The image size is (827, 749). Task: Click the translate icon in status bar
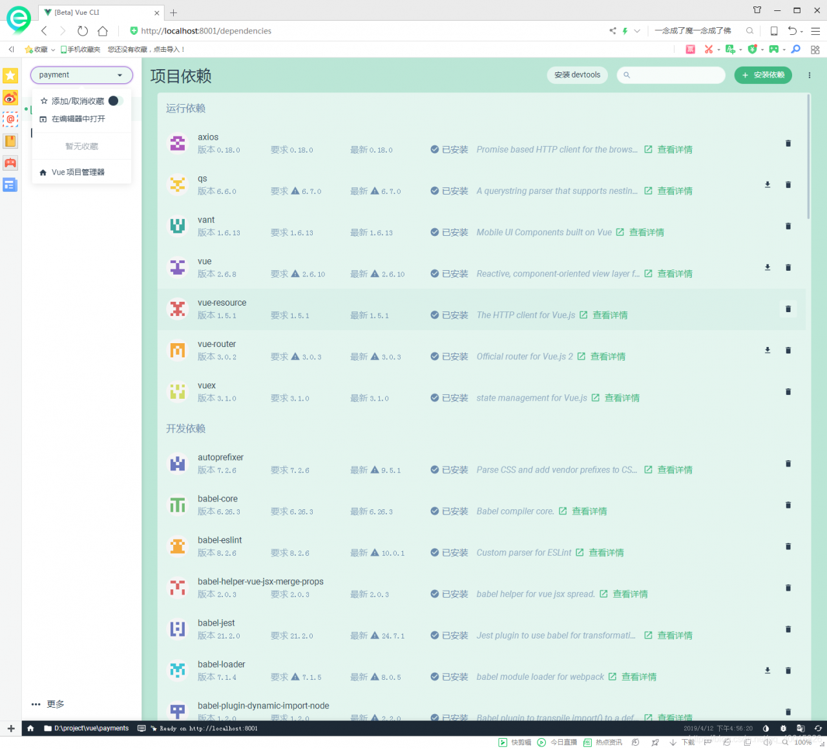click(801, 728)
